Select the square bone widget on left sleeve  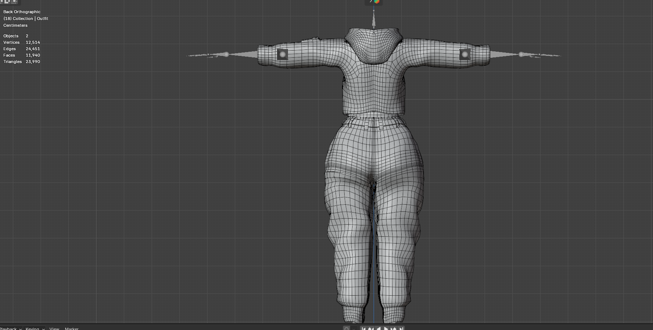pos(282,54)
